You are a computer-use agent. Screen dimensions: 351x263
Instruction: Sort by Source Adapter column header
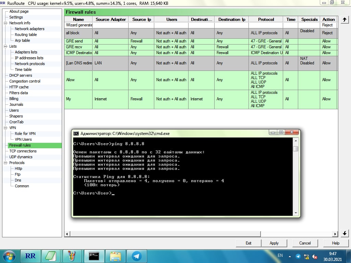[x=111, y=20]
